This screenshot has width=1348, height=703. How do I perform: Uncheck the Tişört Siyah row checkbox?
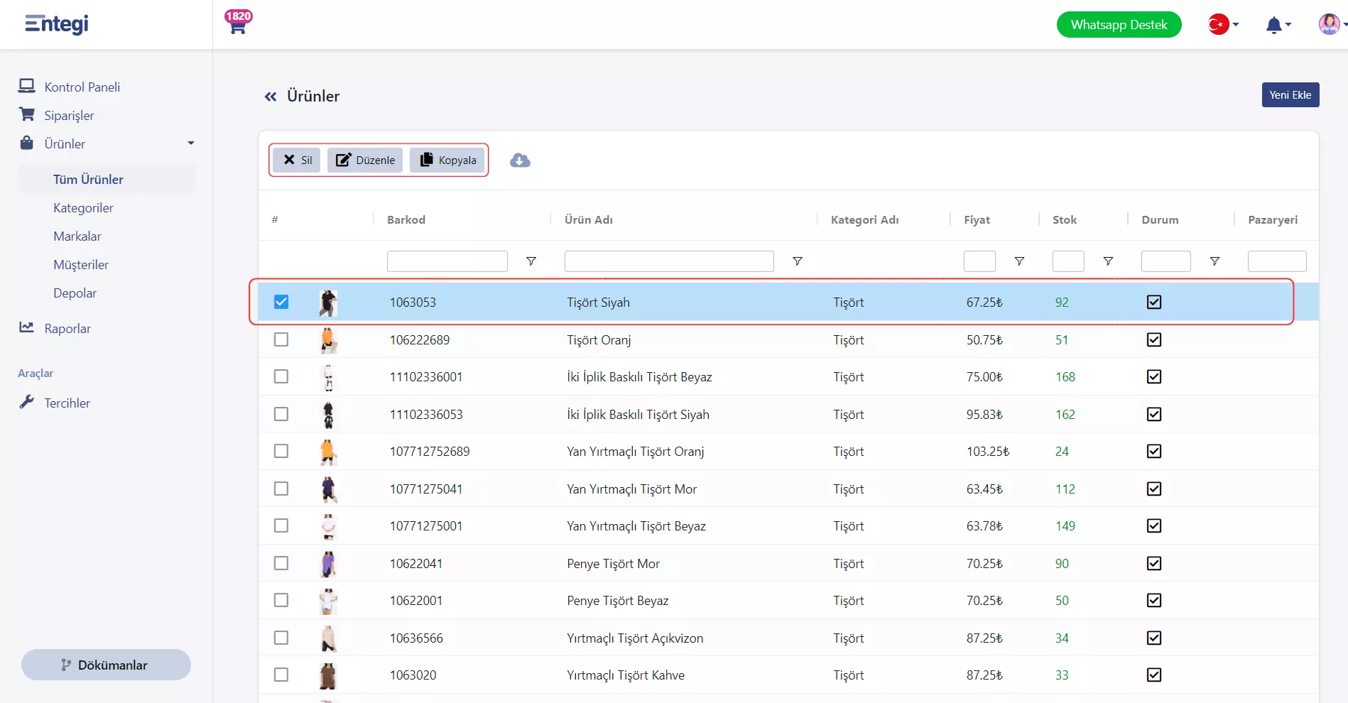[x=281, y=302]
